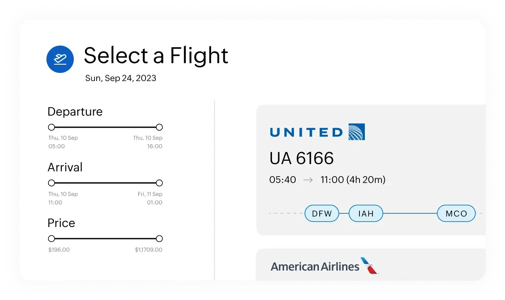The width and height of the screenshot is (505, 300).
Task: Select the MCO destination chip
Action: tap(456, 214)
